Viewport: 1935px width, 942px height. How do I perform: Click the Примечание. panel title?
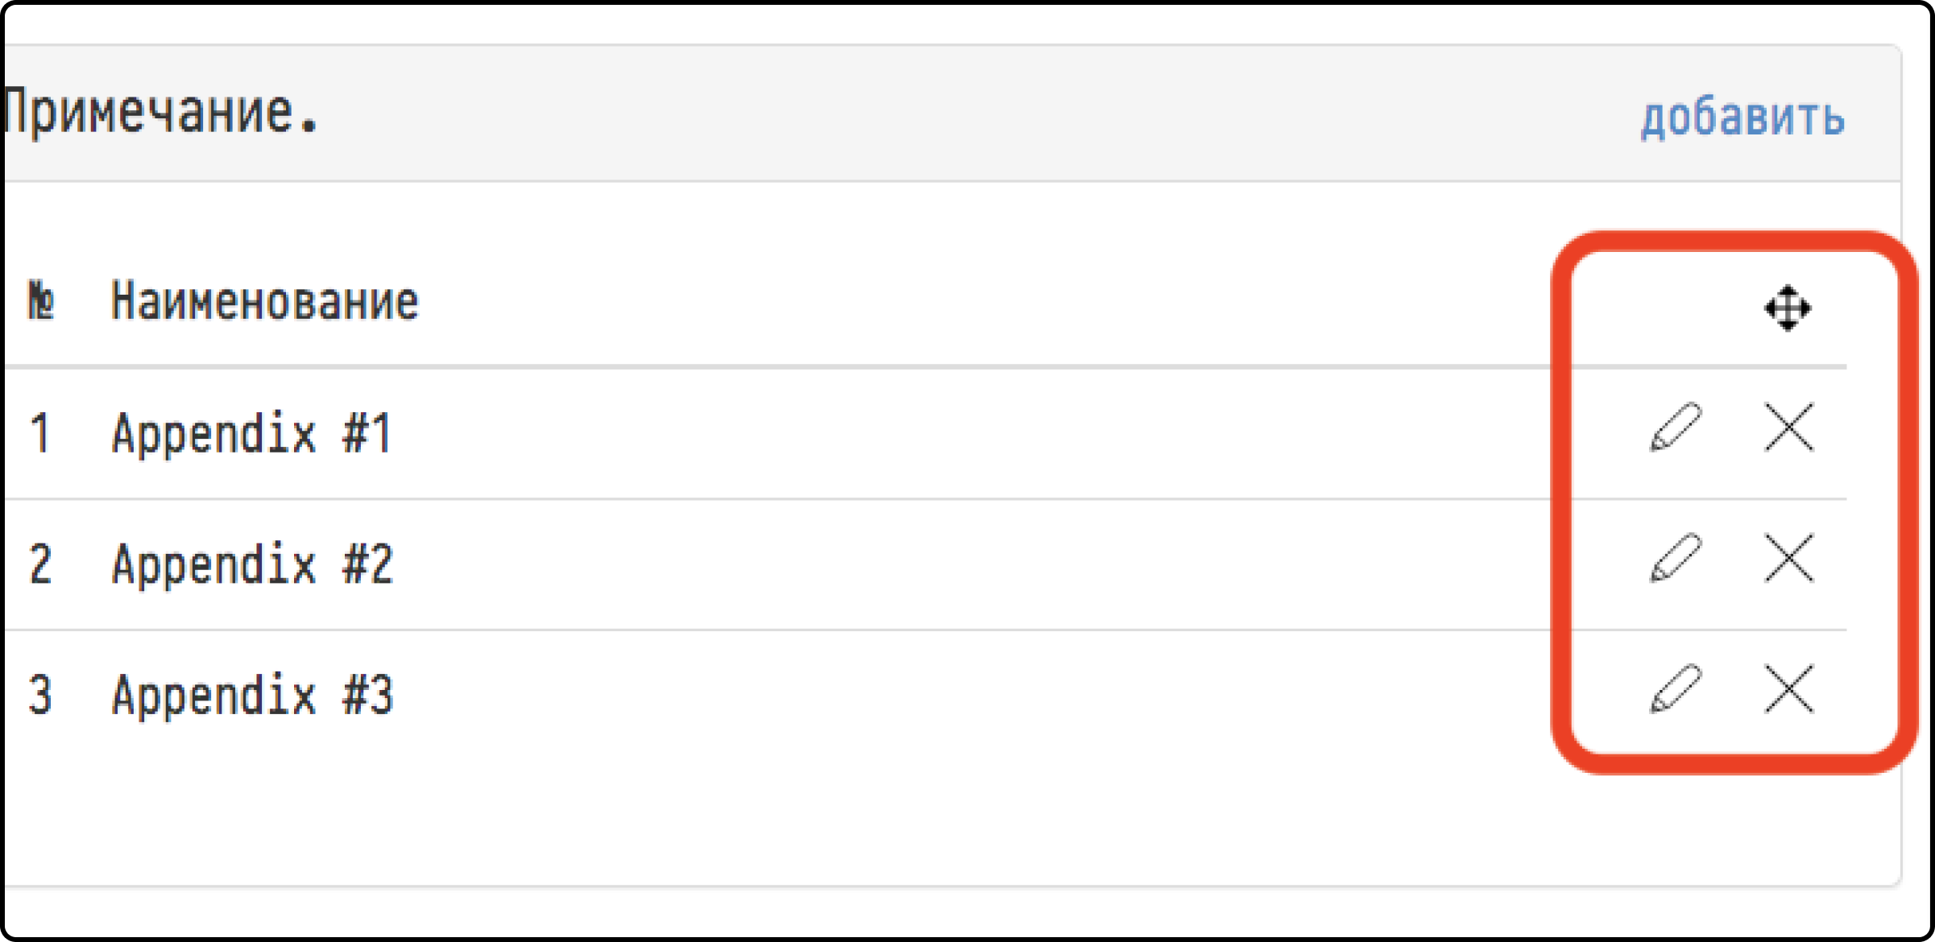coord(161,113)
